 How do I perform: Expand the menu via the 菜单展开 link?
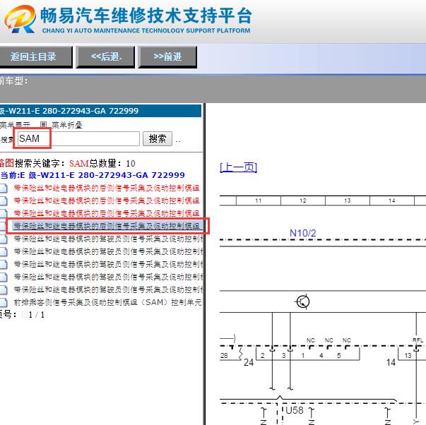point(15,125)
